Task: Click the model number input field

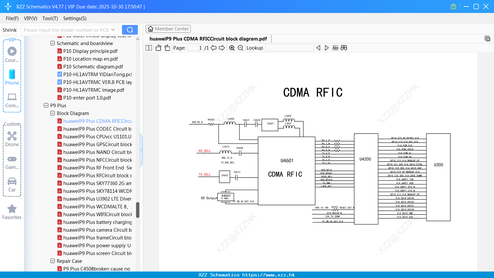Action: click(x=66, y=30)
